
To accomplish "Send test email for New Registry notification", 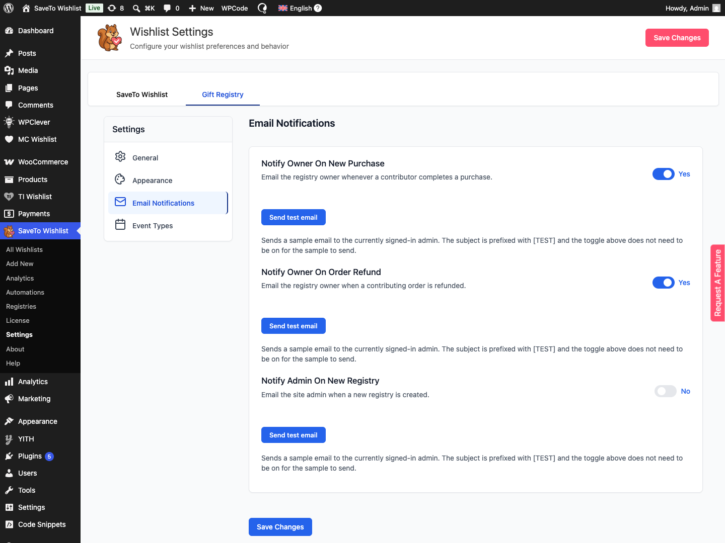I will [294, 435].
